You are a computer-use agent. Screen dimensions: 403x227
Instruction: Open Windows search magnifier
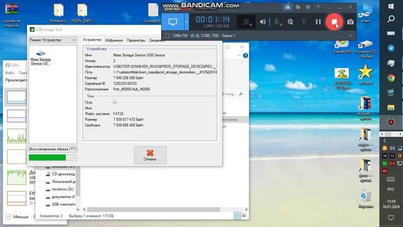click(391, 19)
